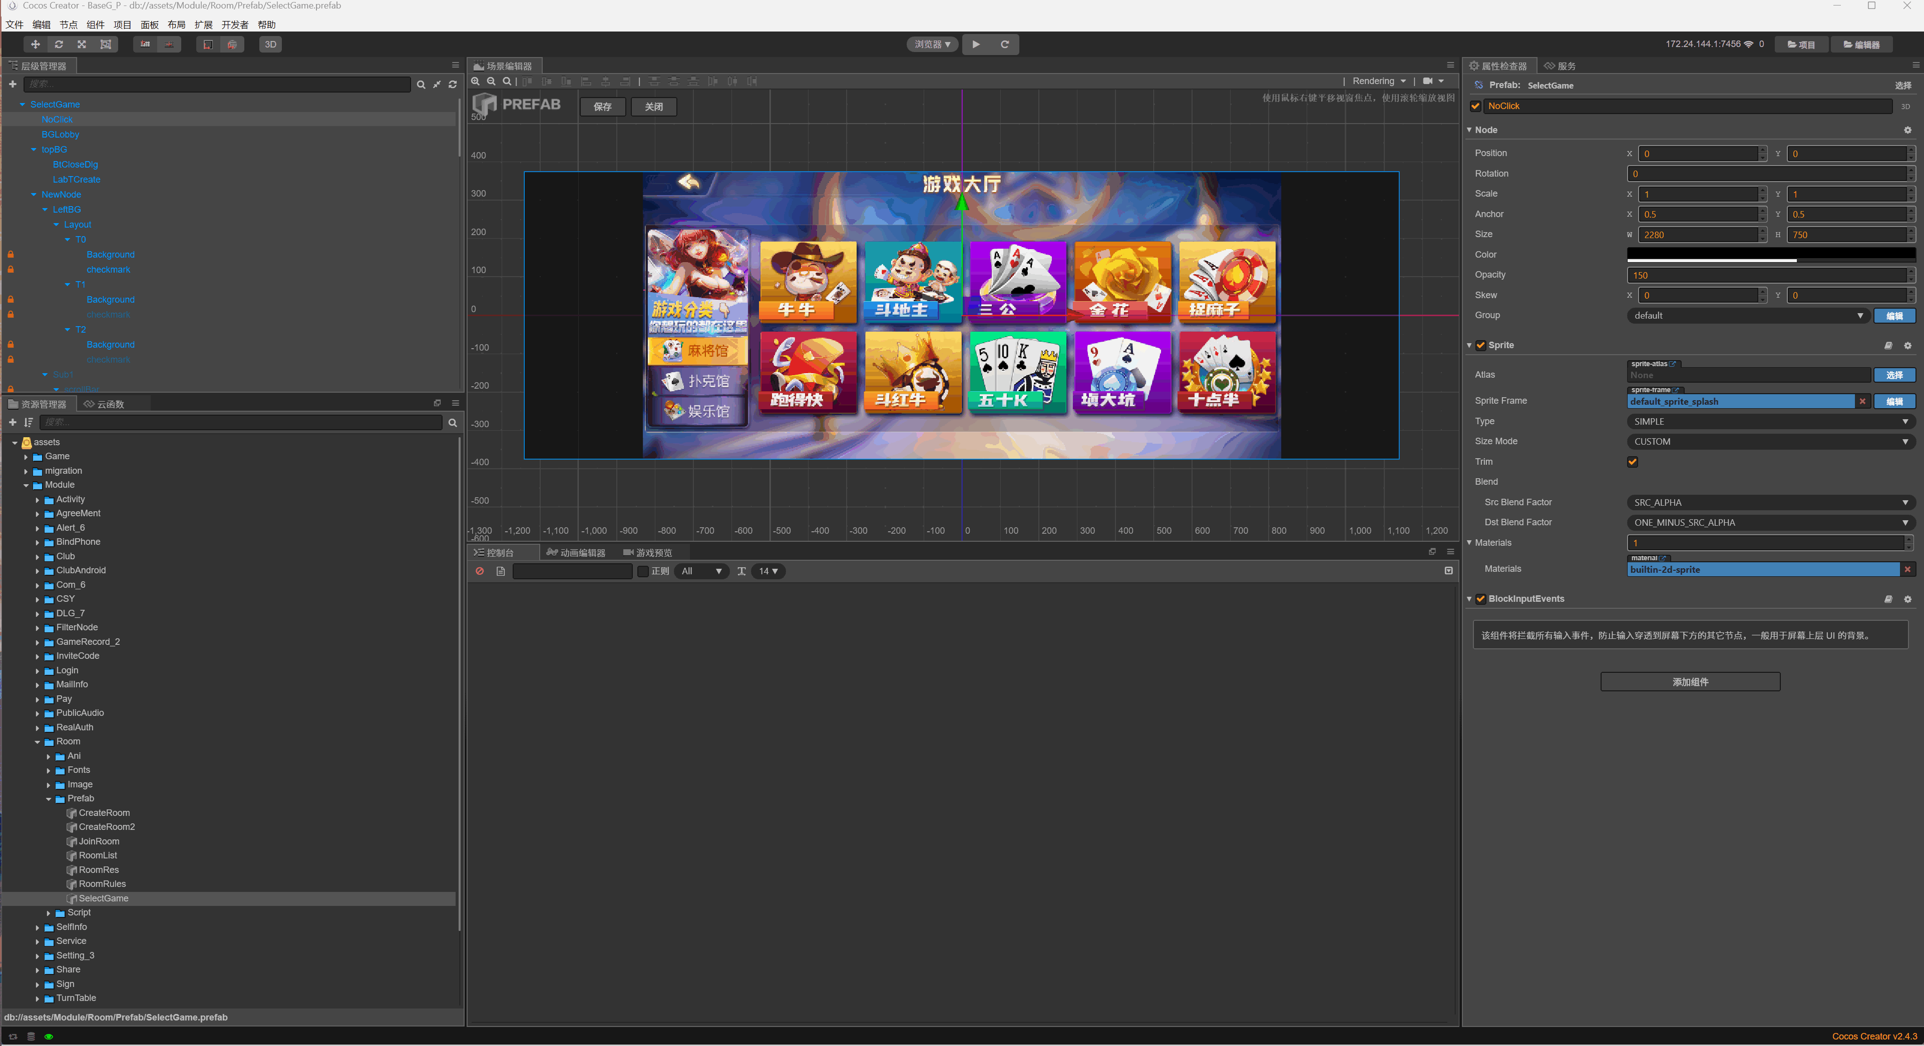This screenshot has height=1046, width=1924.
Task: Disable the BlockInputEvents component checkbox
Action: point(1480,599)
